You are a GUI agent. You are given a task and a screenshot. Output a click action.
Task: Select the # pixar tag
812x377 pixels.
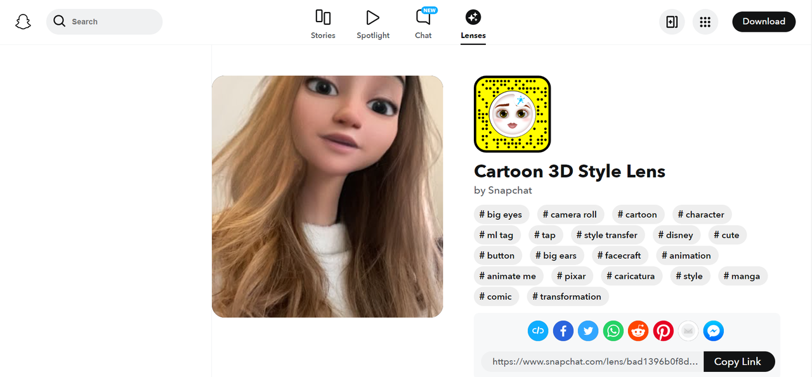572,276
